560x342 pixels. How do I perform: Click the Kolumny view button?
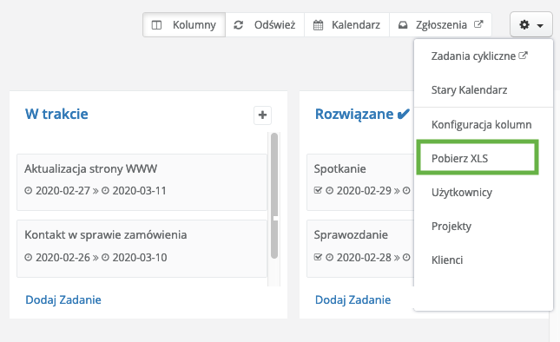[x=184, y=25]
